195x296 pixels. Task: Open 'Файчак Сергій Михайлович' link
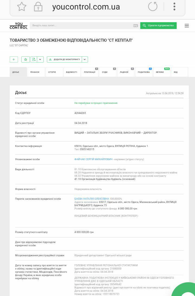coord(93,159)
